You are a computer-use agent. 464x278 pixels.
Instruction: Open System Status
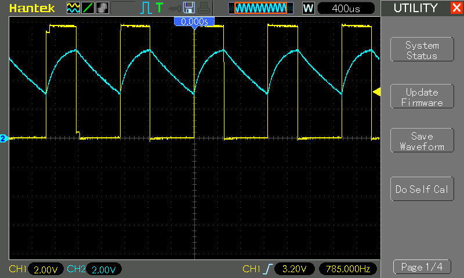click(x=422, y=49)
